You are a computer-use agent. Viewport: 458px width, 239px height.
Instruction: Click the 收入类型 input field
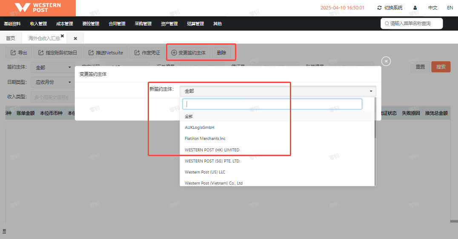tap(53, 97)
